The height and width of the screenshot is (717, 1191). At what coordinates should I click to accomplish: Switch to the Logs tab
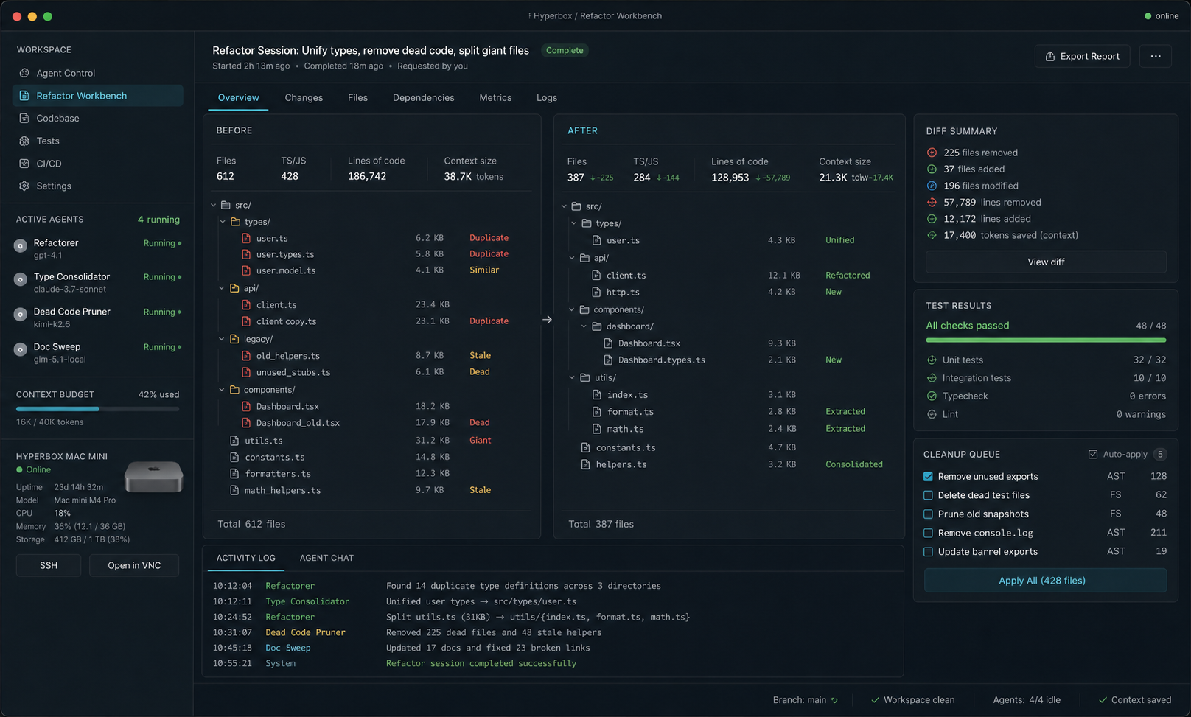click(547, 97)
